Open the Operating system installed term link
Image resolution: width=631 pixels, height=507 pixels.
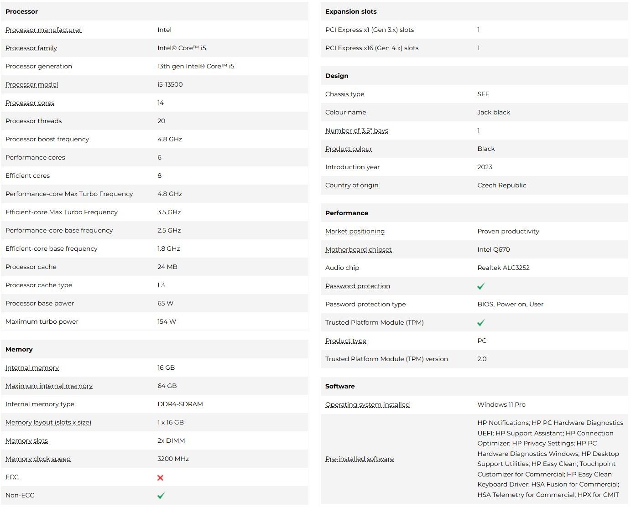click(367, 405)
